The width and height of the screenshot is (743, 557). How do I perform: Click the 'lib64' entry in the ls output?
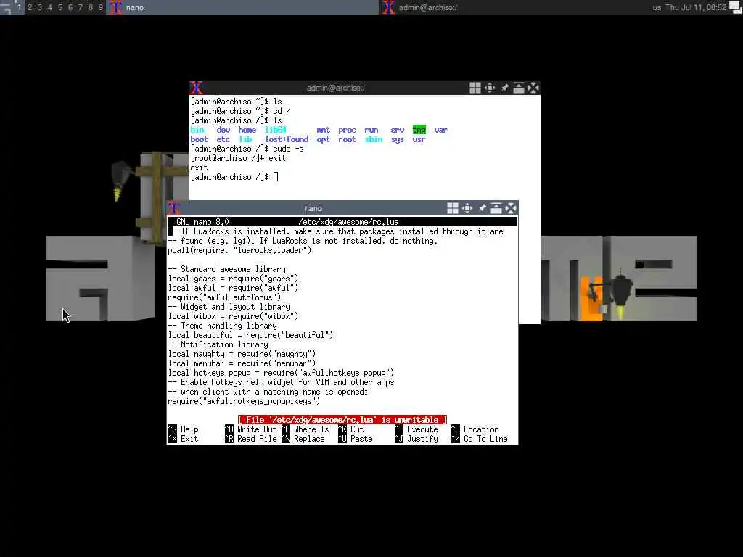click(275, 130)
